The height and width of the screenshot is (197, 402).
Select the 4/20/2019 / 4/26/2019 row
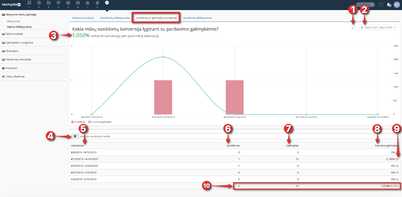pos(235,166)
